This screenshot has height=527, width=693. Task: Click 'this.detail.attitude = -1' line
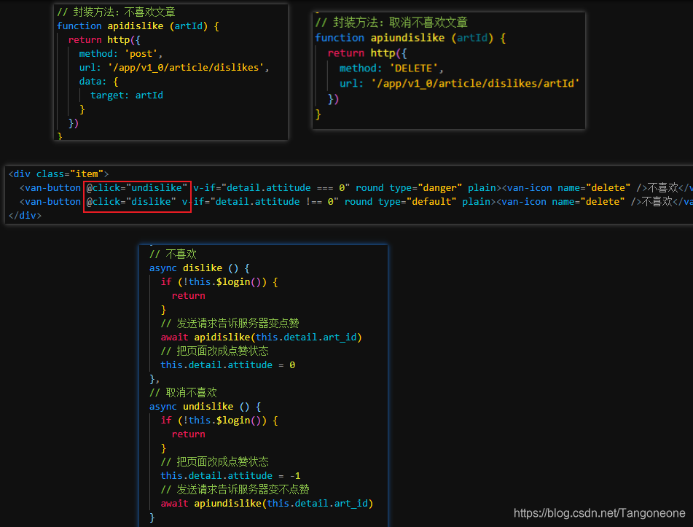point(231,476)
